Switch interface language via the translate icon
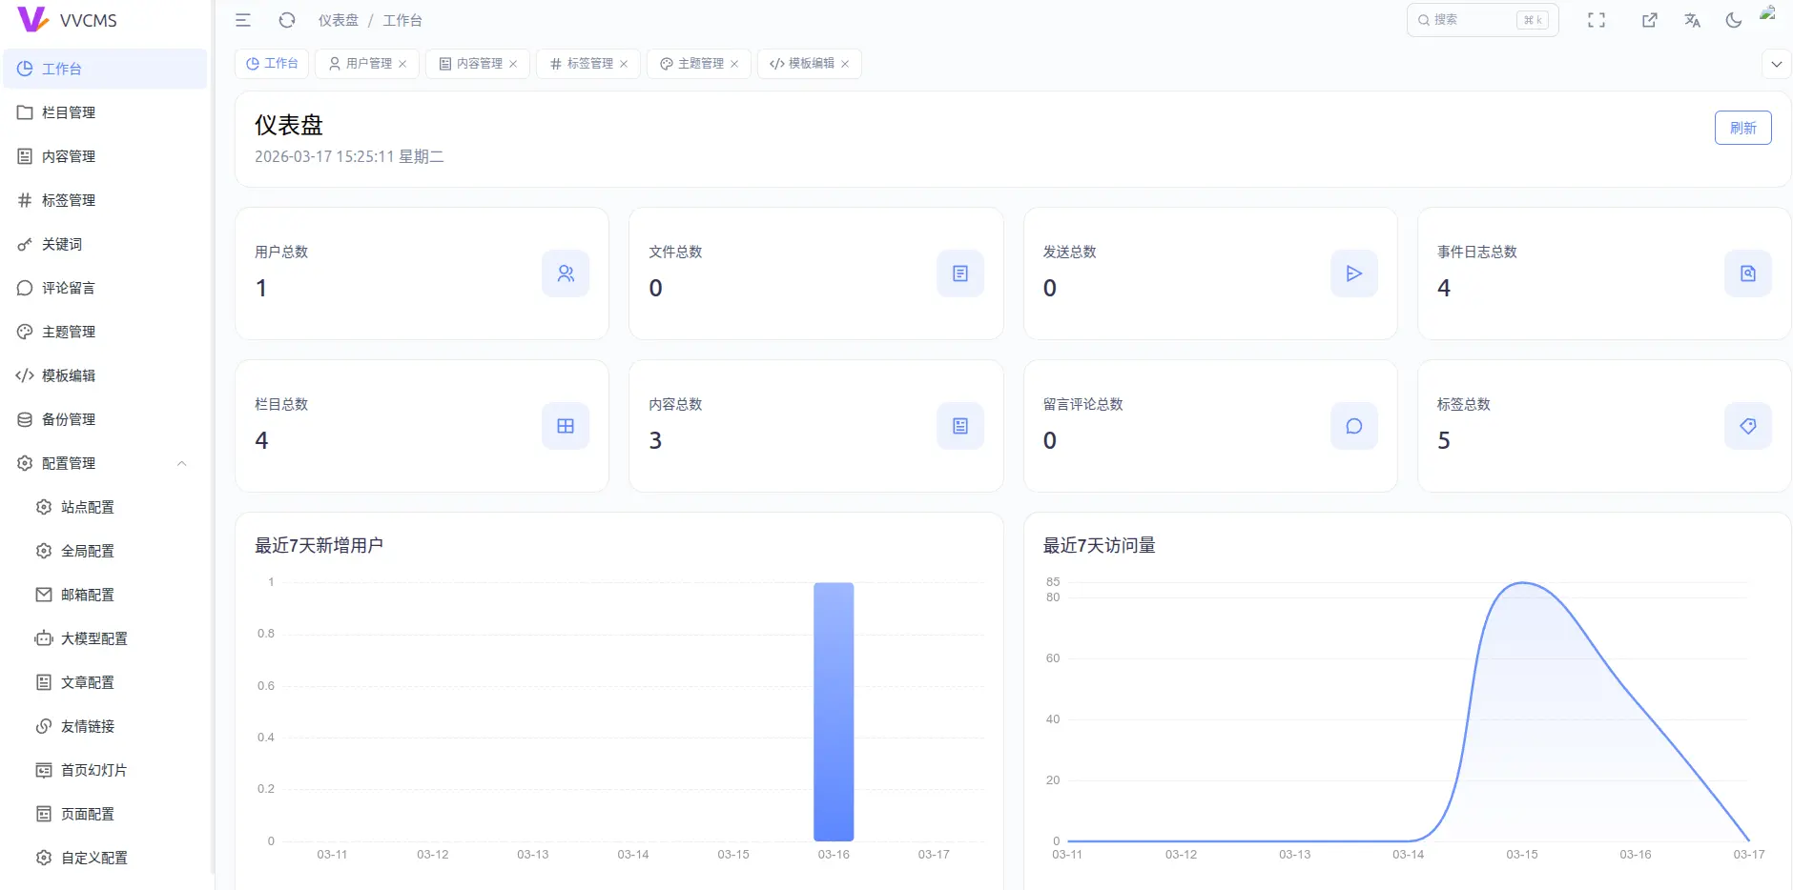This screenshot has height=890, width=1793. pyautogui.click(x=1692, y=19)
